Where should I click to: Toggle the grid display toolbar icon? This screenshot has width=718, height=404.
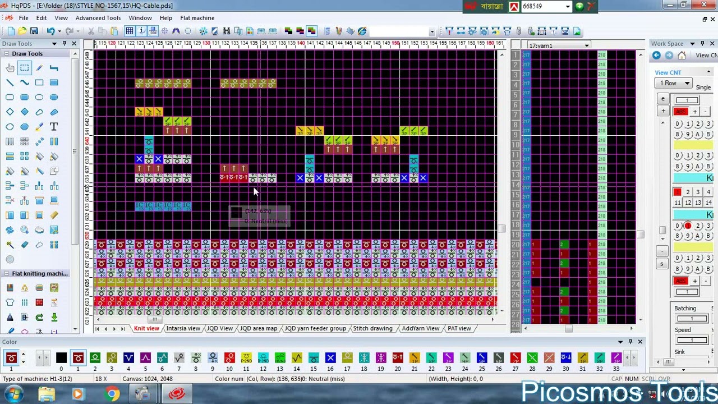click(130, 31)
